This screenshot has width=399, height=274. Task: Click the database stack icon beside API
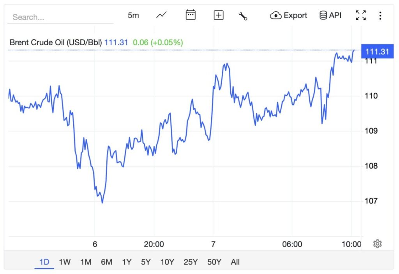(x=323, y=15)
